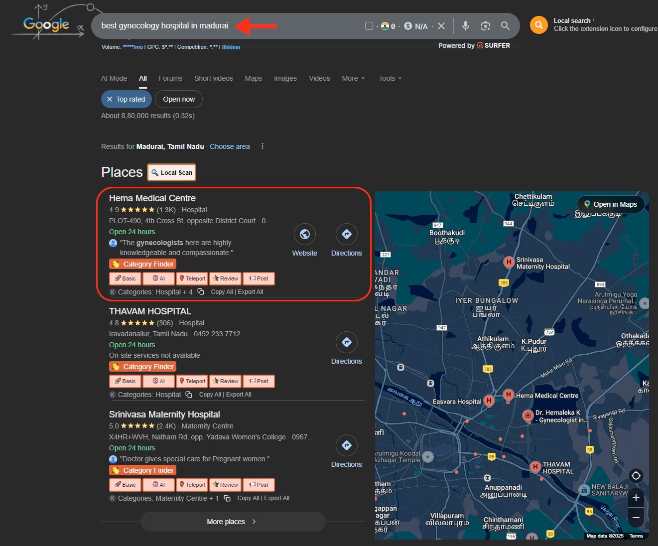Get directions to THAVAM HOSPITAL

(x=346, y=342)
